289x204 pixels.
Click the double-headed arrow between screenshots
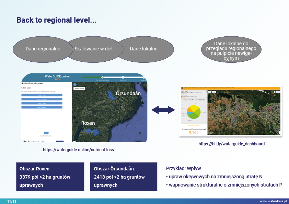(x=163, y=110)
